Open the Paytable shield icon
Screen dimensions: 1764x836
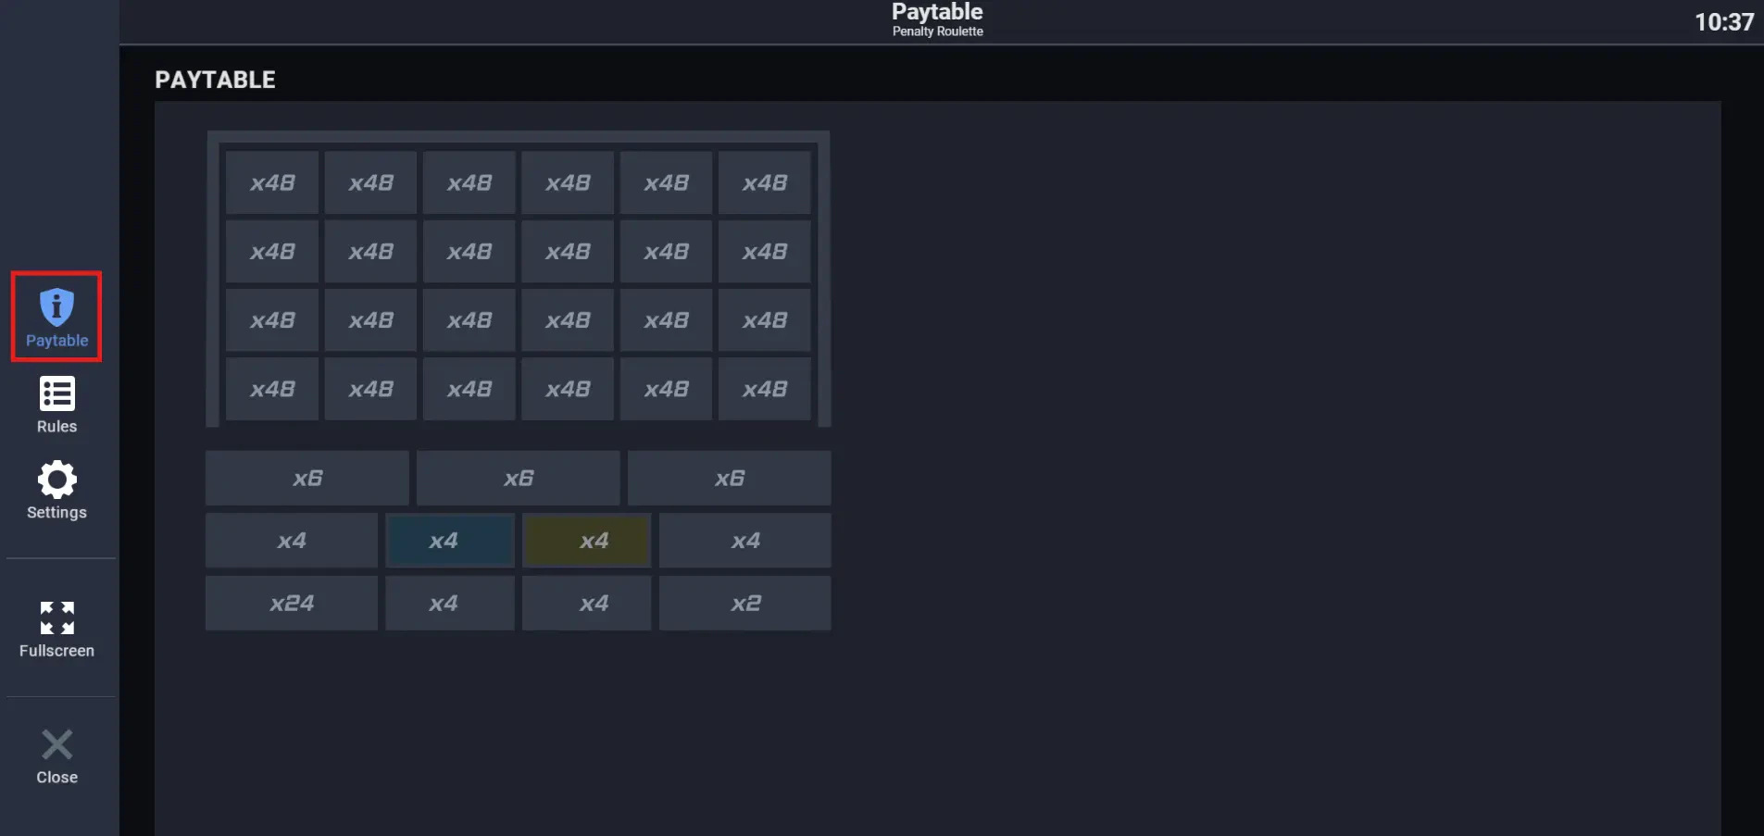point(56,306)
